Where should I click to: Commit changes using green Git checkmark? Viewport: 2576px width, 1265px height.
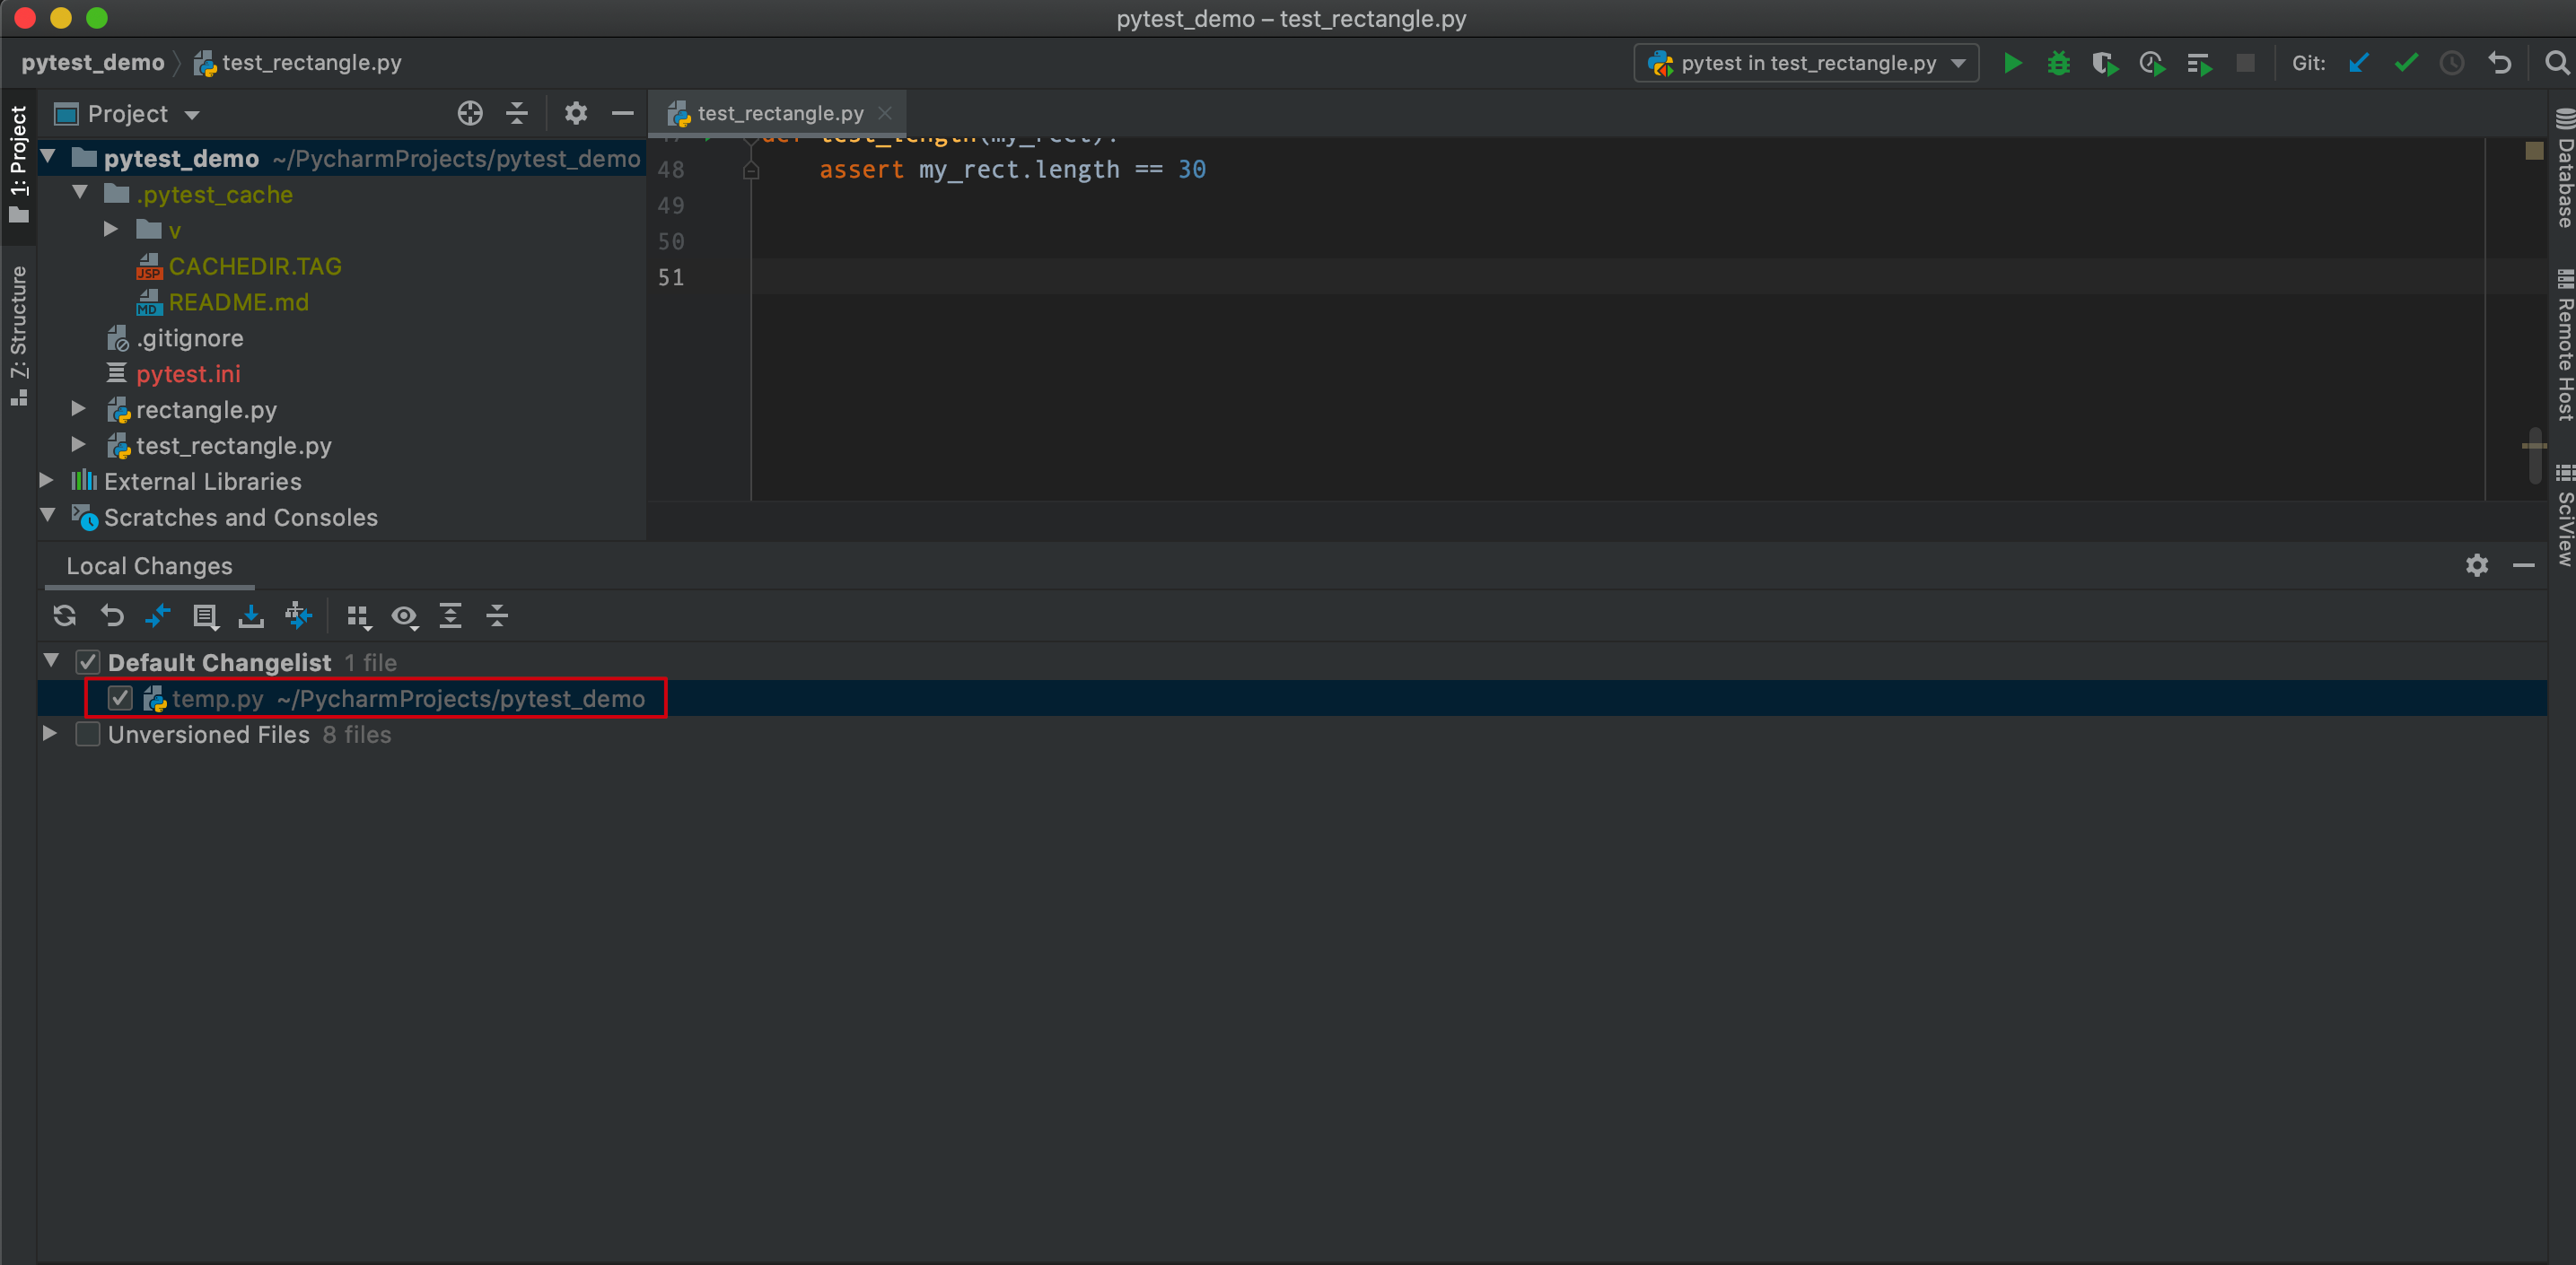[2406, 63]
